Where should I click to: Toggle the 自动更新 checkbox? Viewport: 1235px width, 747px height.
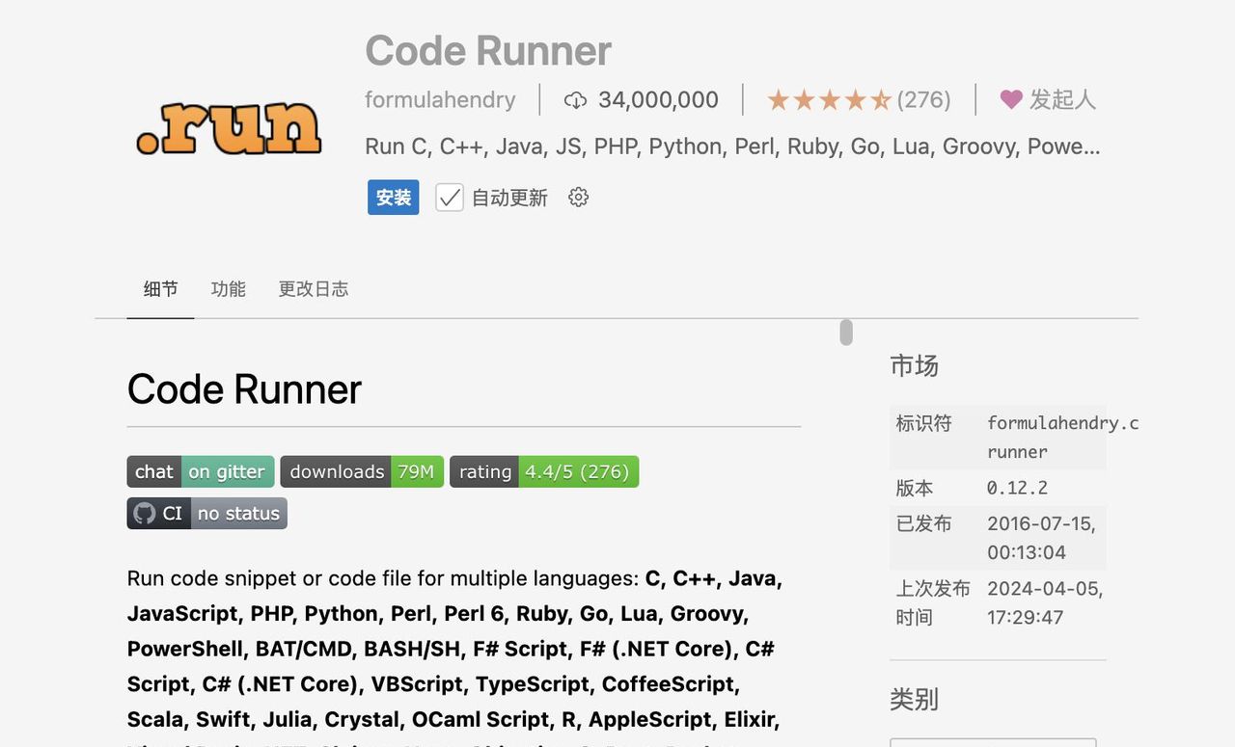[448, 197]
